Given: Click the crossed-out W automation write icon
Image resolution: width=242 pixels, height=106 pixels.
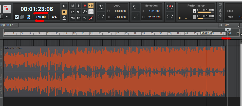Looking at the screenshot, I should coord(91,18).
